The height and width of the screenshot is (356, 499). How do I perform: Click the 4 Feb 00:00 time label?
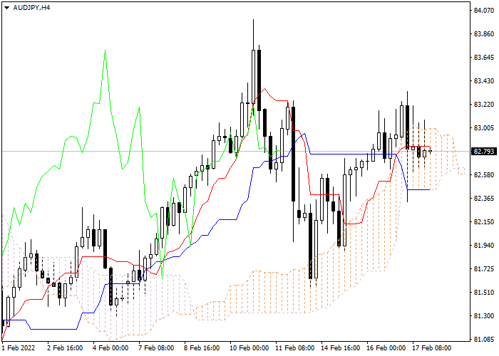(x=110, y=348)
